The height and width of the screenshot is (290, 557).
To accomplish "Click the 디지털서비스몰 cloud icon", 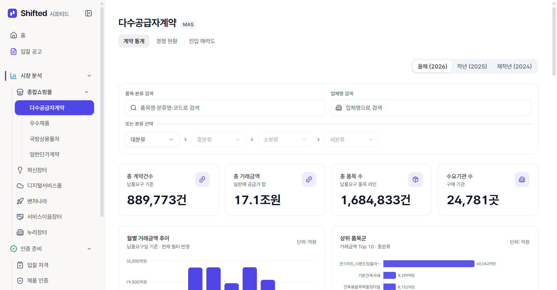I will click(x=20, y=186).
